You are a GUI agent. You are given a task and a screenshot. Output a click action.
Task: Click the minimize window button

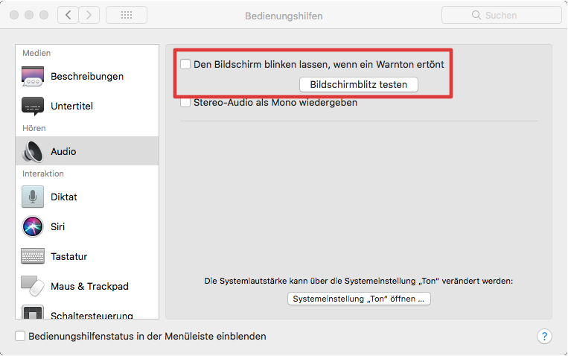point(29,15)
